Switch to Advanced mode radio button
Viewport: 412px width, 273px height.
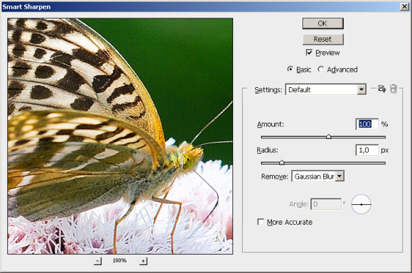point(320,69)
